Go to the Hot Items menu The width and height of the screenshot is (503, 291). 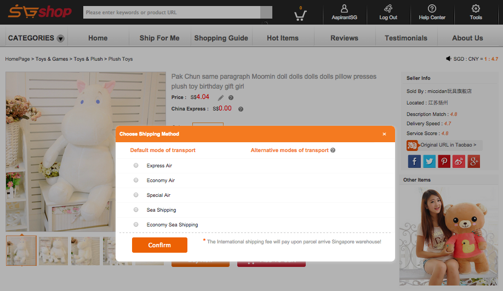pos(283,38)
